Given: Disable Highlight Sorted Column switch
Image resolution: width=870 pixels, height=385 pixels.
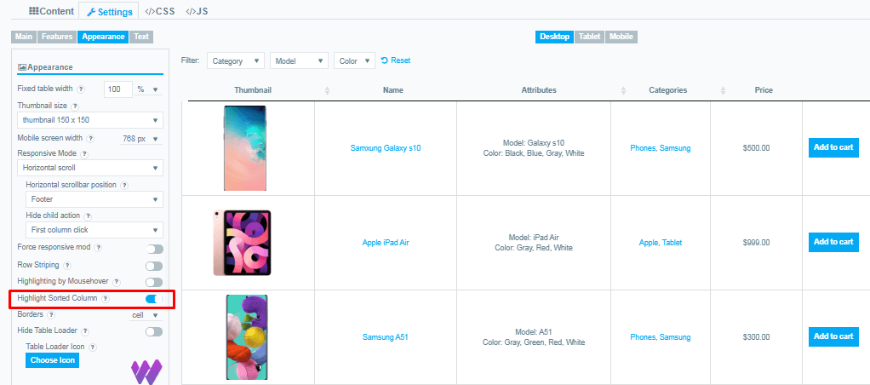Looking at the screenshot, I should [154, 299].
